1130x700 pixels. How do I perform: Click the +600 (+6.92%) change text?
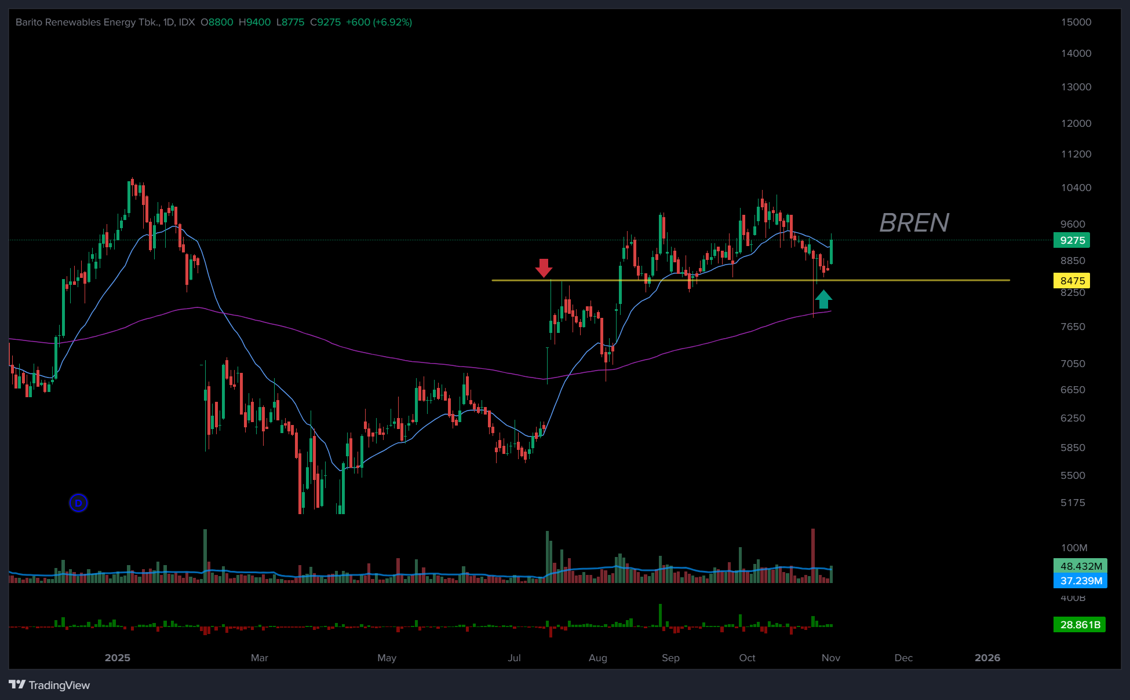[x=379, y=22]
